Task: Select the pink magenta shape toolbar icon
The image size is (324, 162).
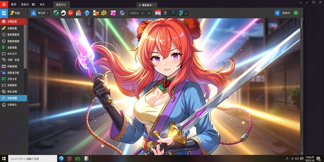Action: click(x=113, y=13)
